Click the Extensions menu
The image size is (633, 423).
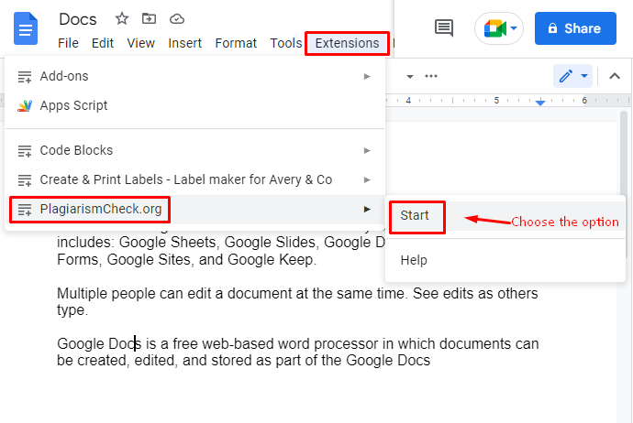tap(347, 43)
